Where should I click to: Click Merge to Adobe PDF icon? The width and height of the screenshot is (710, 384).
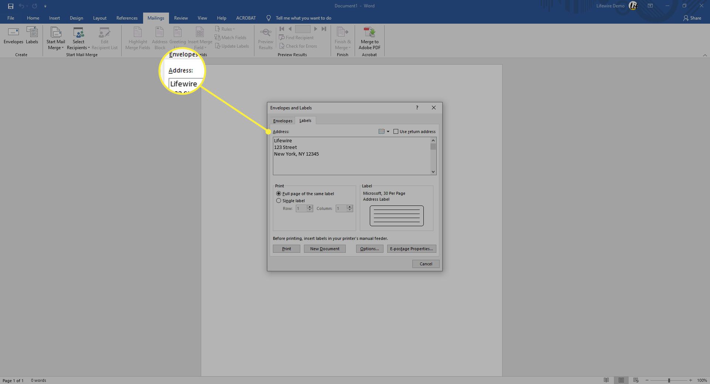(x=369, y=39)
